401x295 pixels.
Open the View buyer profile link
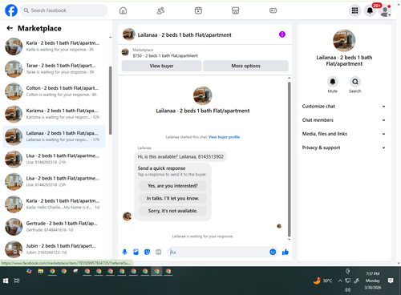pyautogui.click(x=224, y=137)
